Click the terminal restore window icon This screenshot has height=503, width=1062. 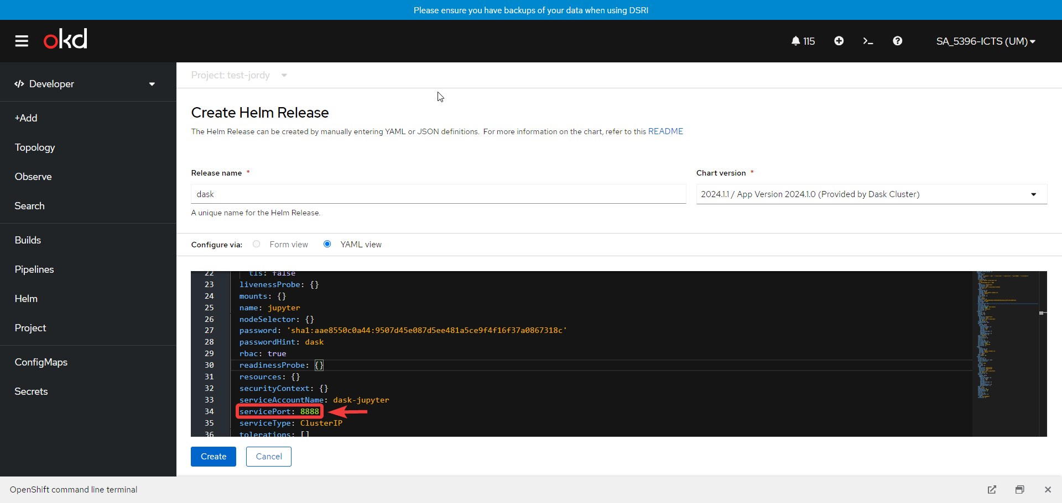pos(1019,490)
